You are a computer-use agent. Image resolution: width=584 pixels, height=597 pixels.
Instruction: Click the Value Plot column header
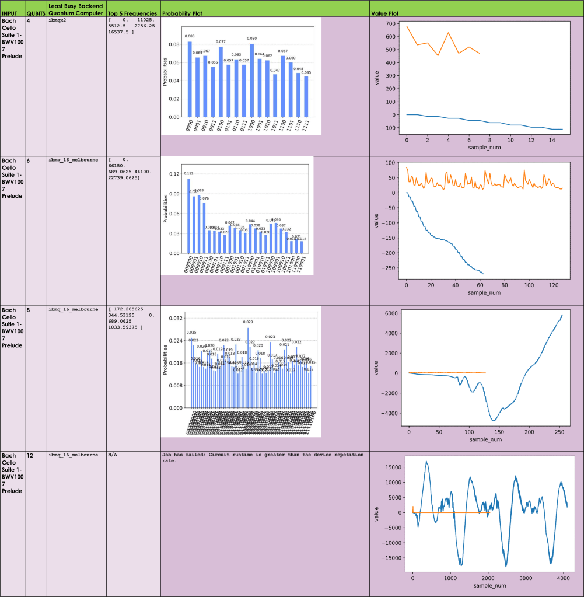tap(384, 13)
